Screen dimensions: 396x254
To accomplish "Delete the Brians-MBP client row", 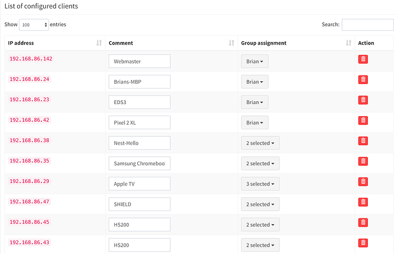I will point(363,80).
